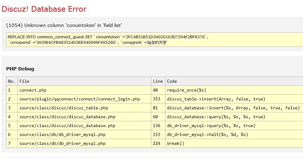Click the 'Discuz! Database Error' heading
Viewport: 303px width, 158px height.
coord(44,9)
